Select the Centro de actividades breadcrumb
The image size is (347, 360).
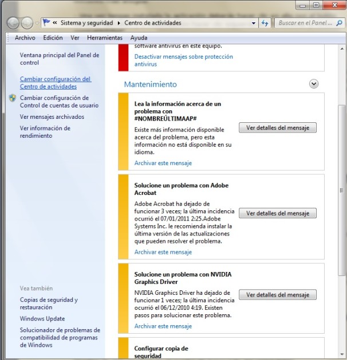[x=153, y=23]
